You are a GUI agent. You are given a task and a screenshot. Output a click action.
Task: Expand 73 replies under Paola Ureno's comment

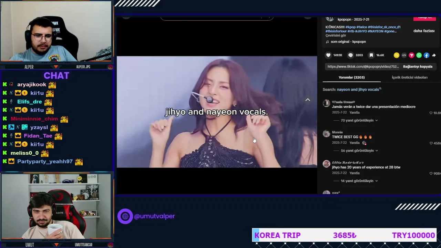357,121
